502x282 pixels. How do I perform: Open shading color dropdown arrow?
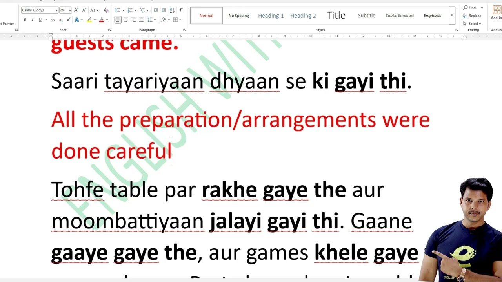coord(169,20)
